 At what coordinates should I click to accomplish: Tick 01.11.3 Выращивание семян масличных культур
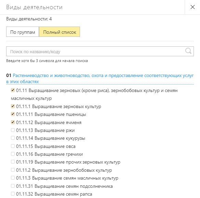point(13,178)
